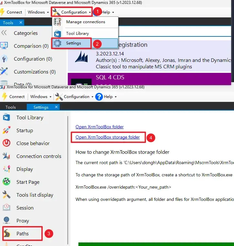
Task: Click the Open XrmToolBox folder link
Action: click(x=99, y=127)
